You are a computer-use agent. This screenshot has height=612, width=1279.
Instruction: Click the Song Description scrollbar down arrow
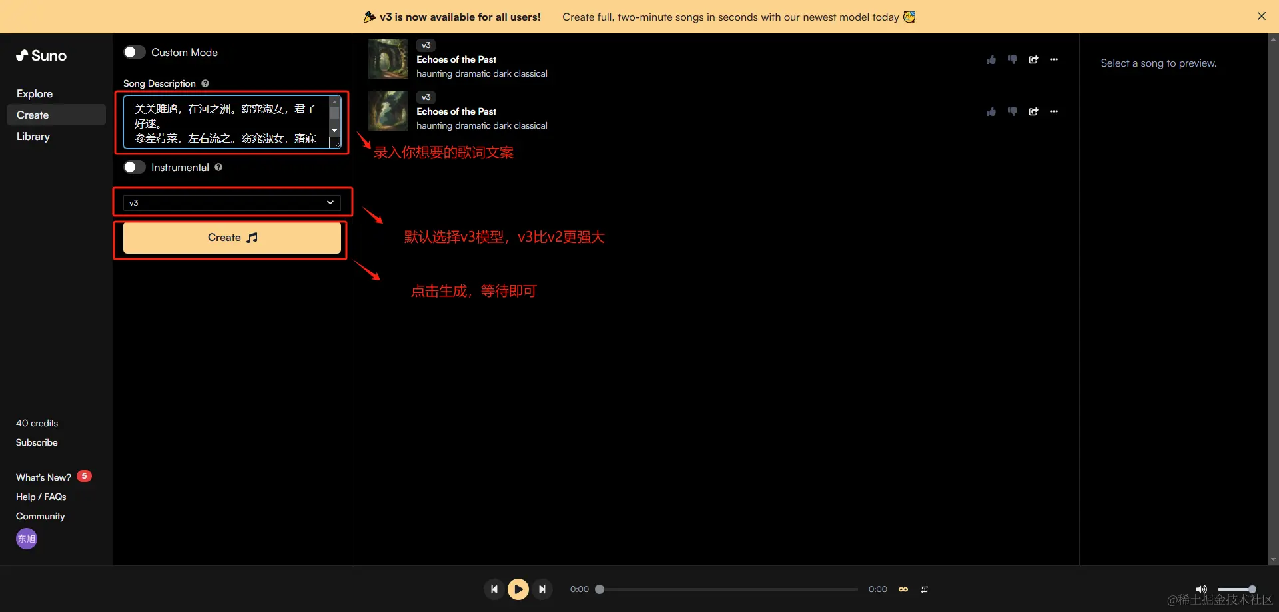335,131
